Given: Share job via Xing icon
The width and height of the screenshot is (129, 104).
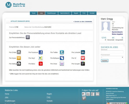Looking at the screenshot, I should coord(41,58).
